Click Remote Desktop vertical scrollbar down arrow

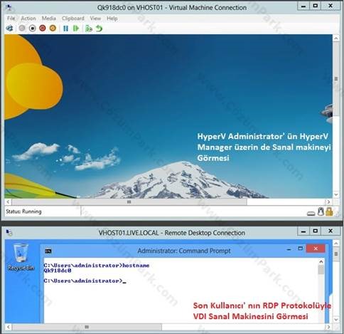336,320
